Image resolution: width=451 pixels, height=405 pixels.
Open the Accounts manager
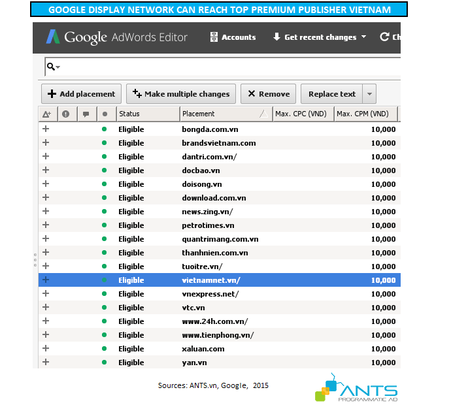click(233, 37)
